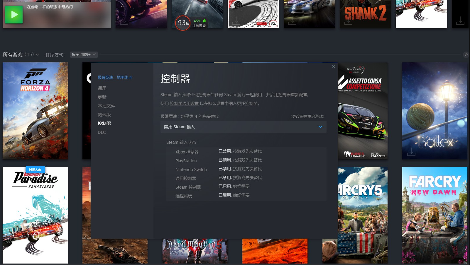Image resolution: width=470 pixels, height=265 pixels.
Task: Open the Shank 2 tile
Action: [365, 14]
